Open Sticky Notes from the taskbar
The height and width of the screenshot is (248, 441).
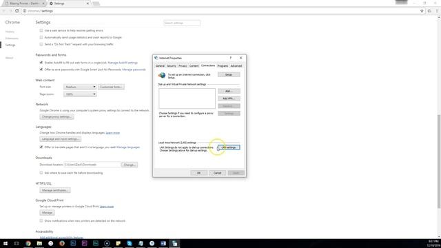pos(118,243)
